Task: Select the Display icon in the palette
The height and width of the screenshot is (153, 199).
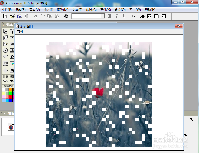Action: (5, 31)
